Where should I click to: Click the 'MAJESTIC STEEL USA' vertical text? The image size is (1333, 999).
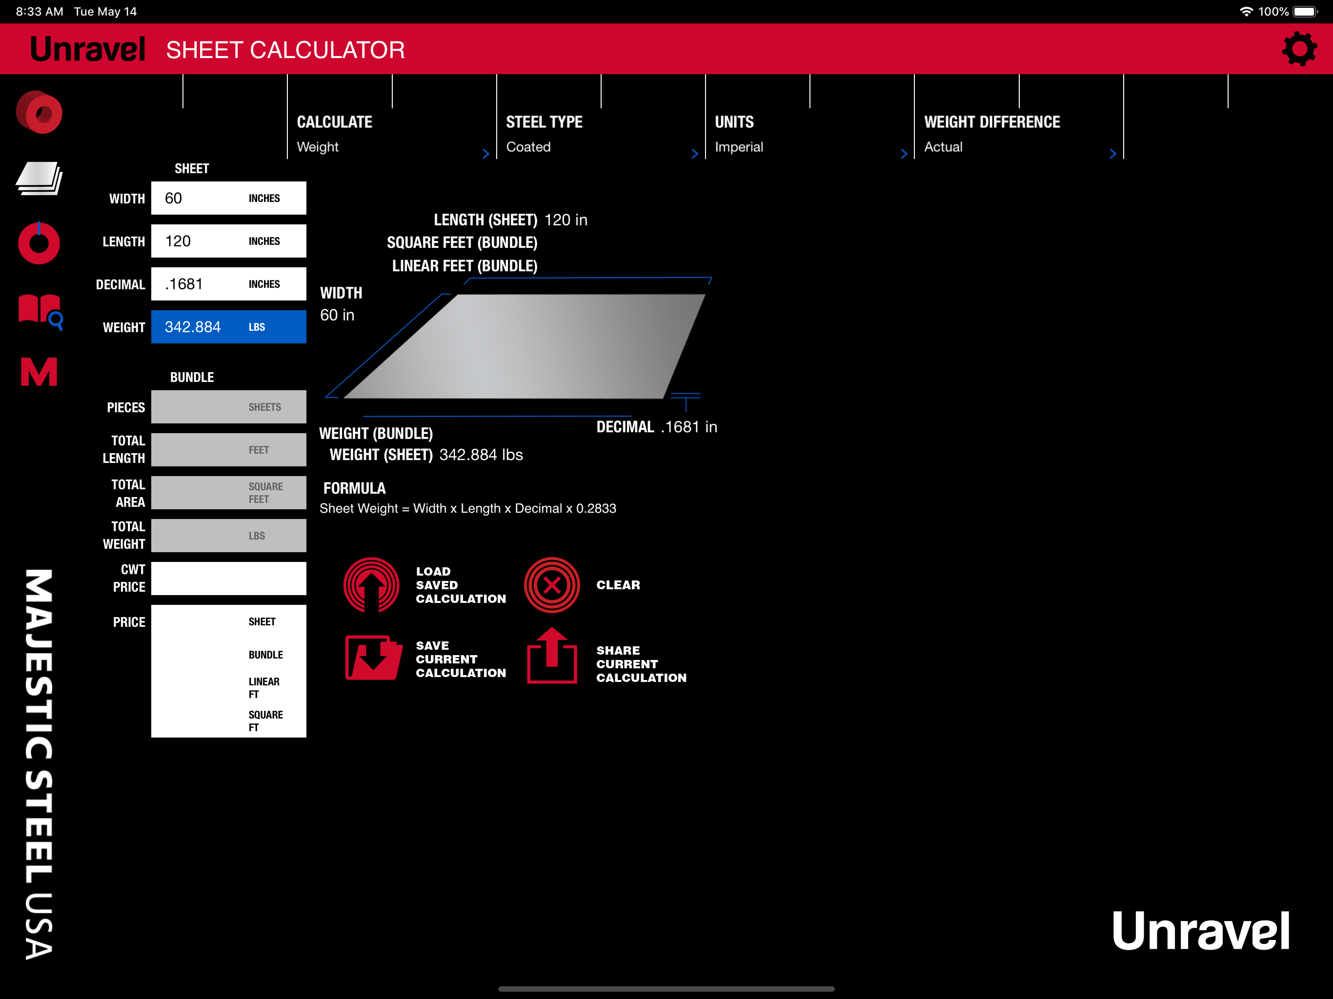pyautogui.click(x=39, y=764)
